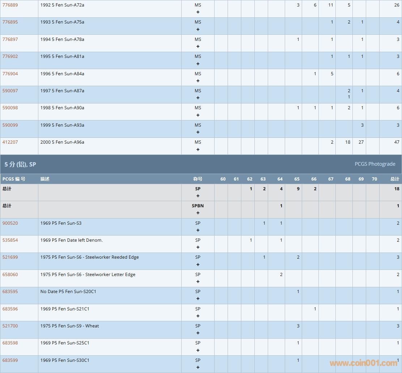Click the 5 分 (铝), SP section title
This screenshot has width=402, height=373.
click(20, 164)
